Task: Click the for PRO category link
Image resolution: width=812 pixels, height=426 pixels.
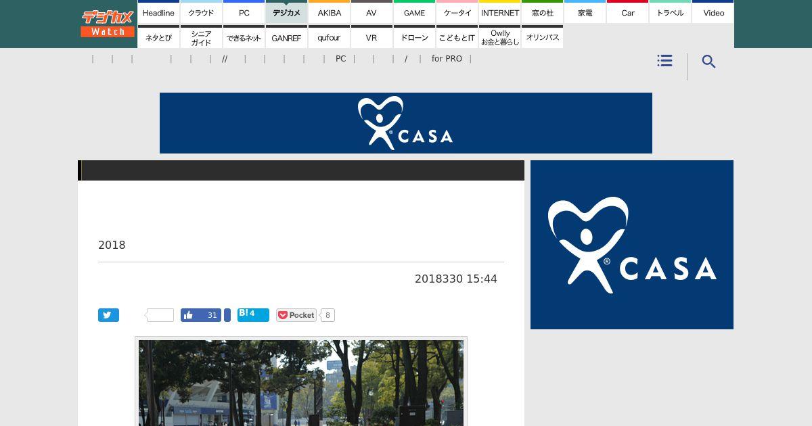Action: [x=447, y=59]
